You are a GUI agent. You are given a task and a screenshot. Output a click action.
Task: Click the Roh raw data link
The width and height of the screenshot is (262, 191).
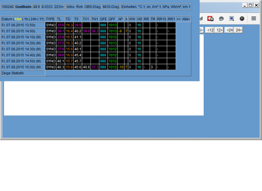click(x=79, y=7)
